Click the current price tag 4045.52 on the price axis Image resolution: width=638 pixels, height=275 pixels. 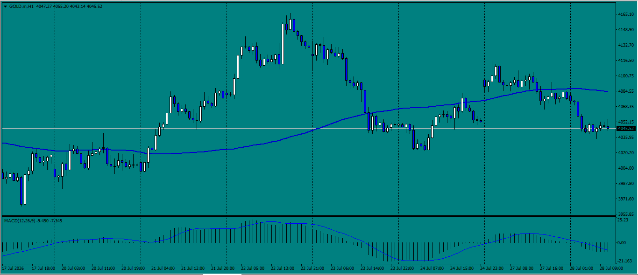click(625, 129)
